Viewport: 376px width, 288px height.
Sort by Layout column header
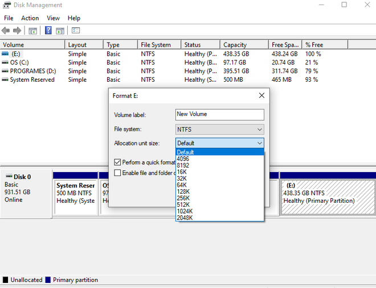click(x=84, y=45)
